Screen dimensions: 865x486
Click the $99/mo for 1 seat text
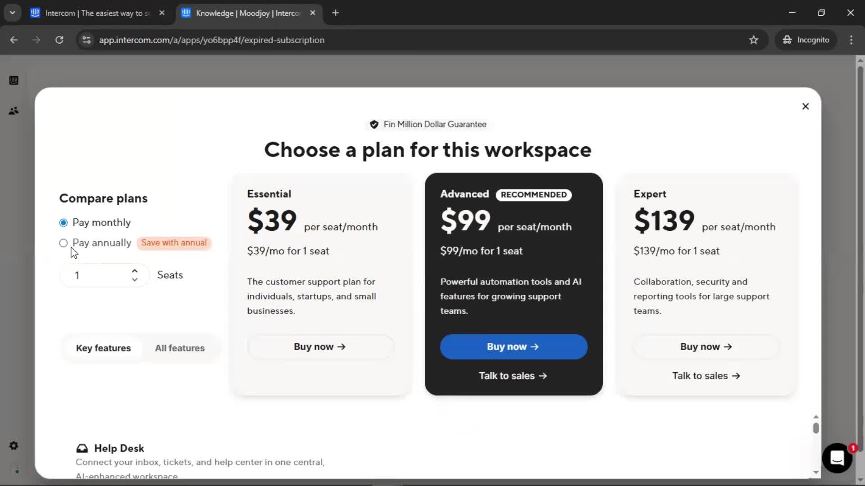pos(481,251)
